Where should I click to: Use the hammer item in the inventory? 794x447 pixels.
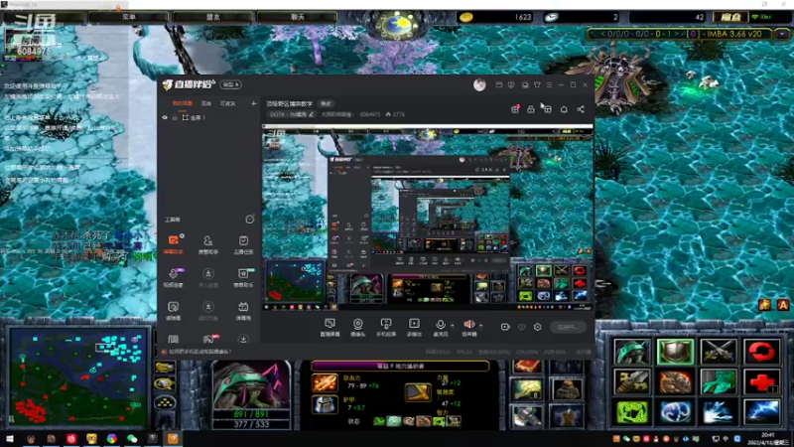[x=527, y=416]
